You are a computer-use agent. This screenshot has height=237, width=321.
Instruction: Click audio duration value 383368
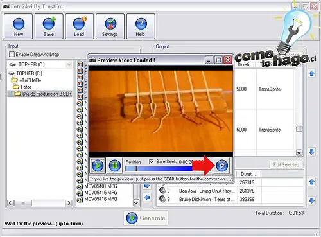point(247,199)
